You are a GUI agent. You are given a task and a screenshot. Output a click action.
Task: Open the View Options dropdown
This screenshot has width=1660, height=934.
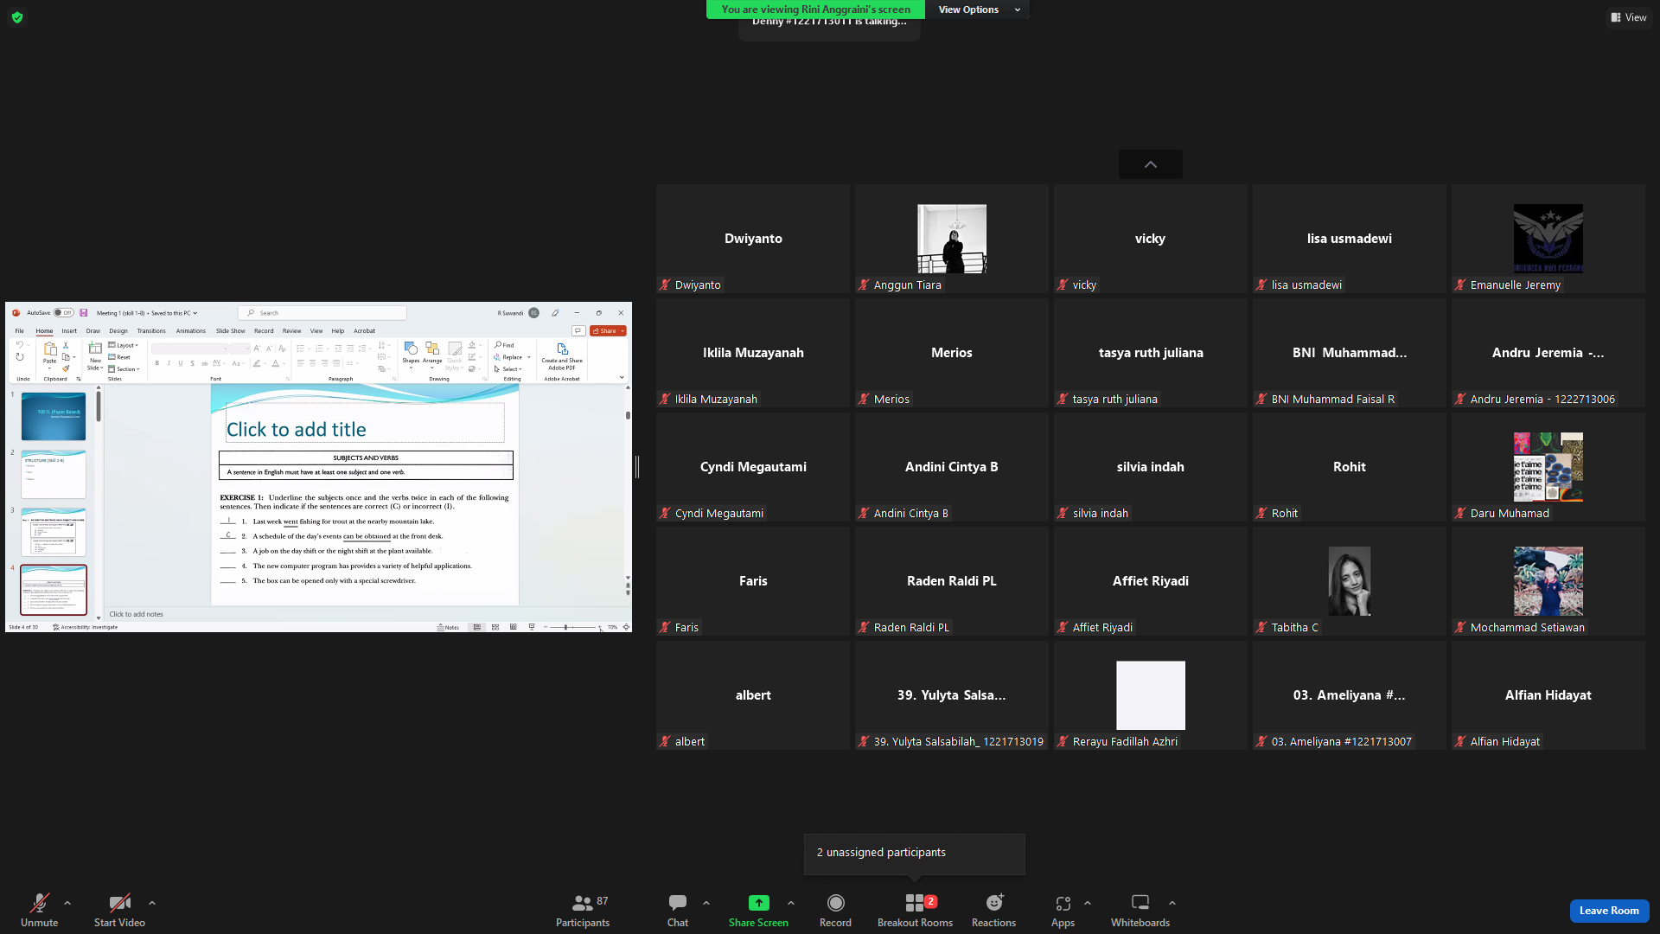tap(978, 10)
